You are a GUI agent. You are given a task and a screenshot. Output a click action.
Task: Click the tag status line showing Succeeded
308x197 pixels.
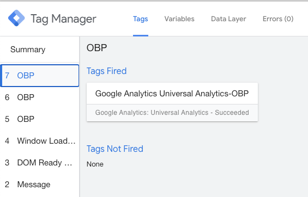tap(172, 113)
